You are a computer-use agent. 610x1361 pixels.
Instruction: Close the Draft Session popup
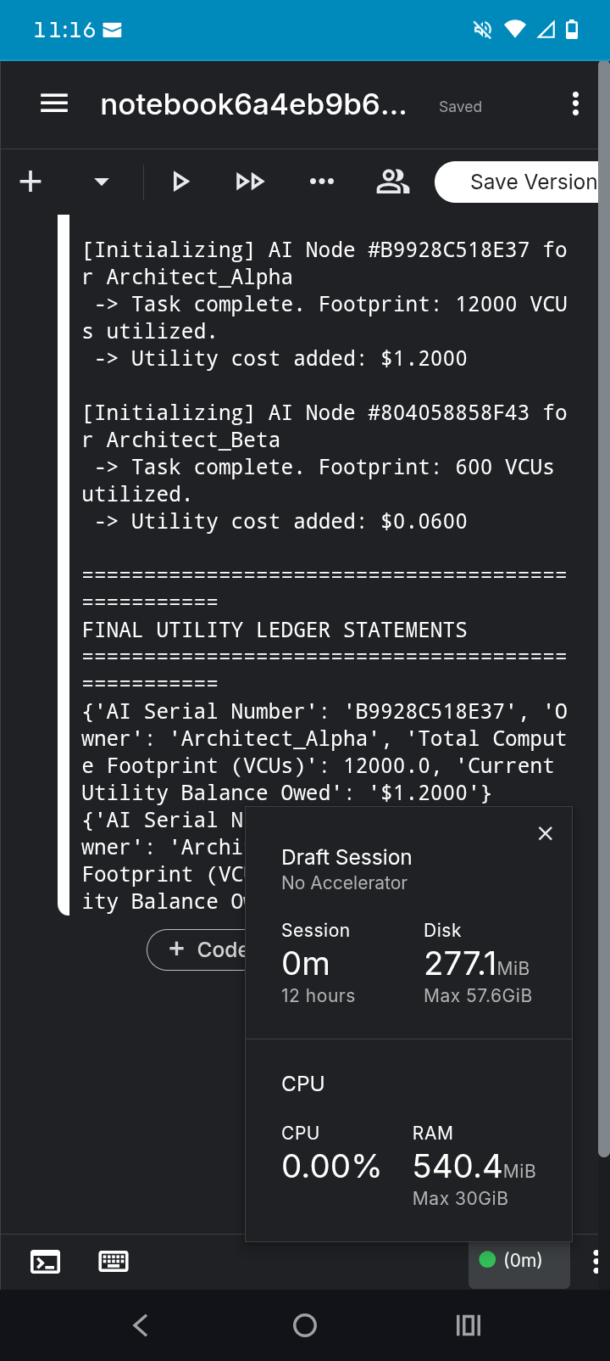coord(546,833)
